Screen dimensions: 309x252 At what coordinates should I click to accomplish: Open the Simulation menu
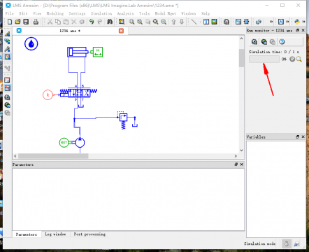pos(101,13)
